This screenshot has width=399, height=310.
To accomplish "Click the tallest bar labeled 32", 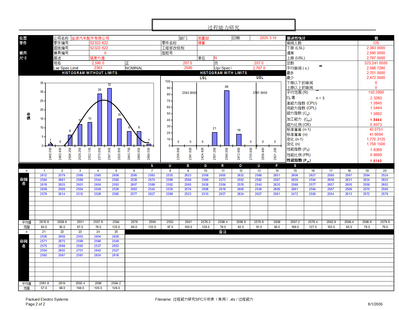I will click(x=110, y=117).
